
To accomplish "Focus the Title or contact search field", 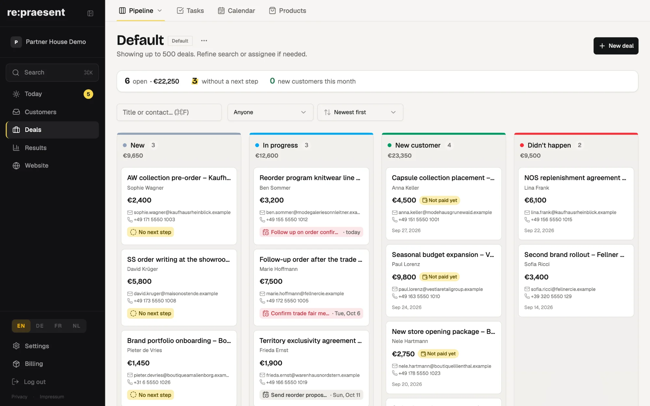I will click(169, 112).
